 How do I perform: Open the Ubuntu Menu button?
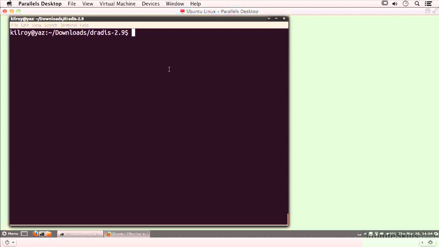click(x=10, y=234)
